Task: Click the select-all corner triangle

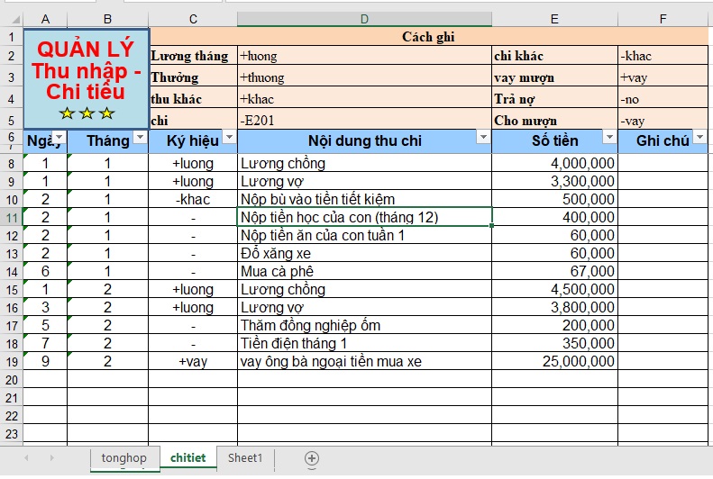Action: coord(11,19)
